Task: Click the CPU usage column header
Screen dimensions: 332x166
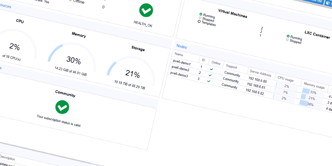Action: 286,80
